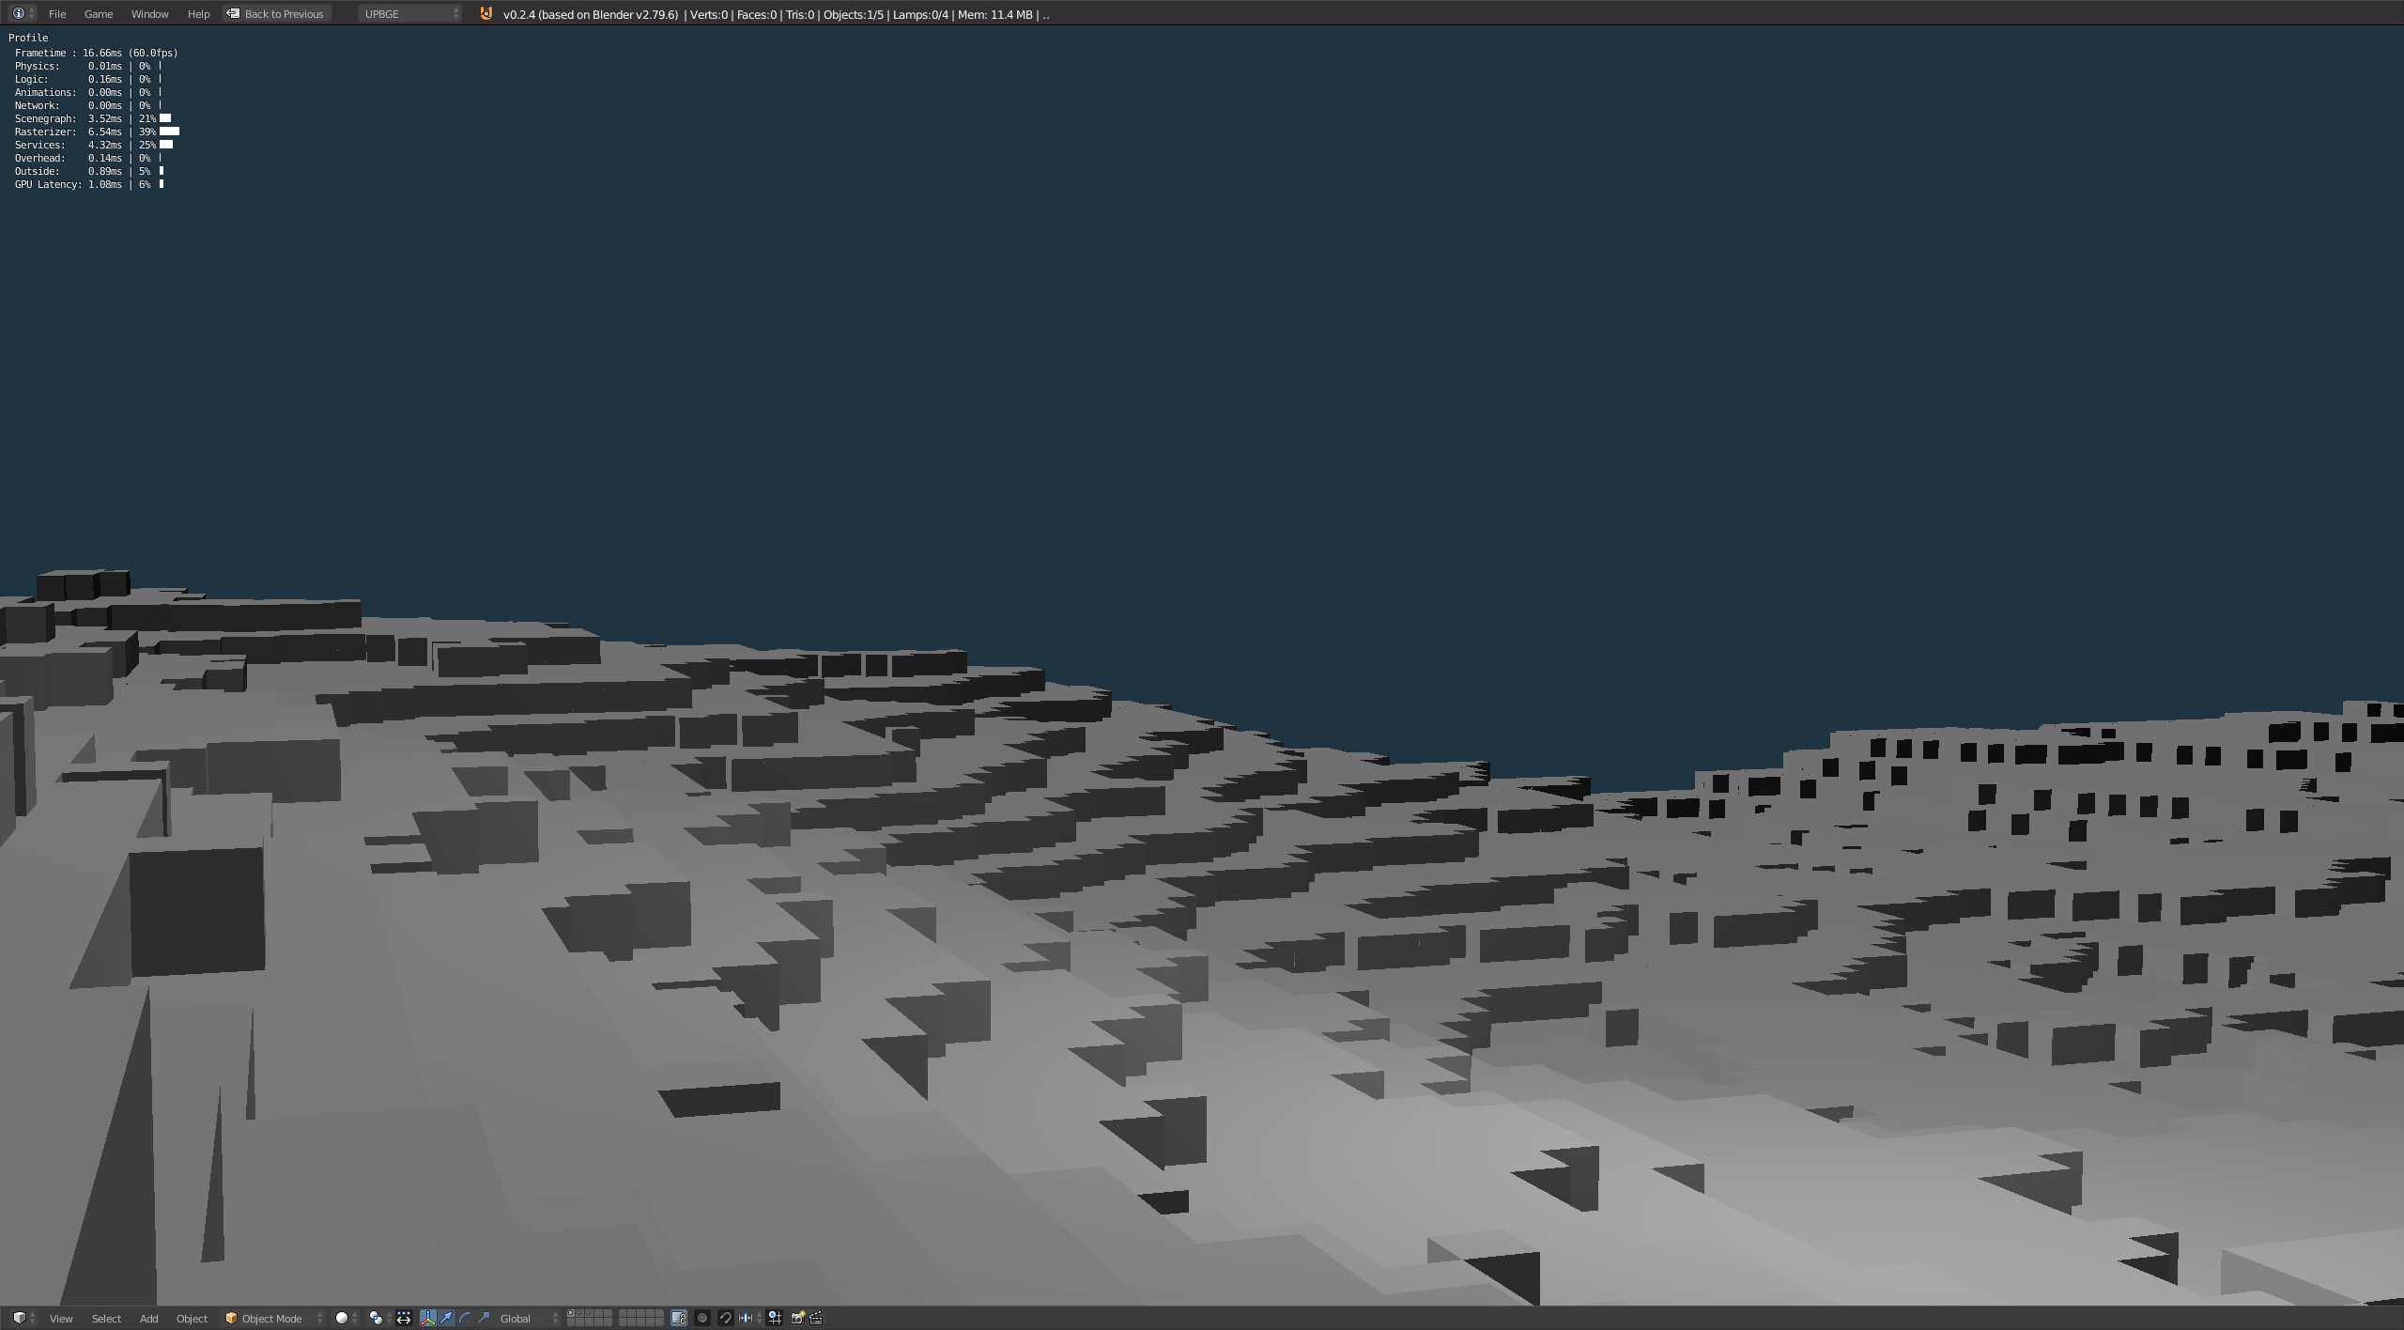Click the Verts count in the header
The height and width of the screenshot is (1330, 2404).
(709, 14)
